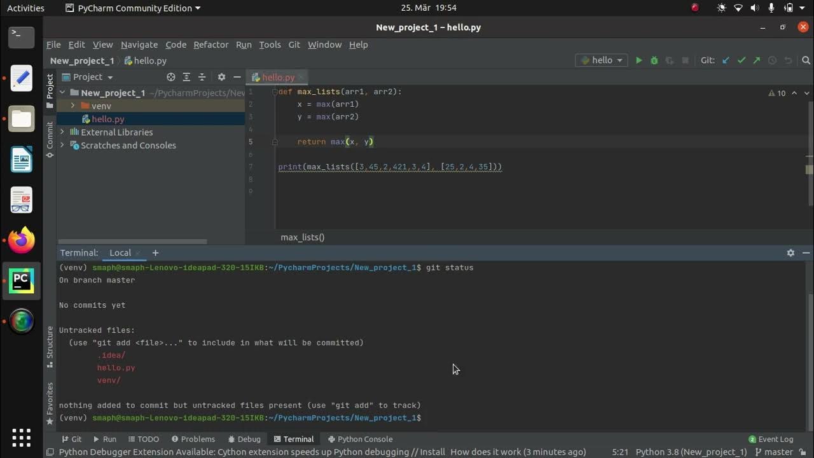Click the collapse all icon in the Project panel
Screen dimensions: 814x458
click(x=202, y=77)
